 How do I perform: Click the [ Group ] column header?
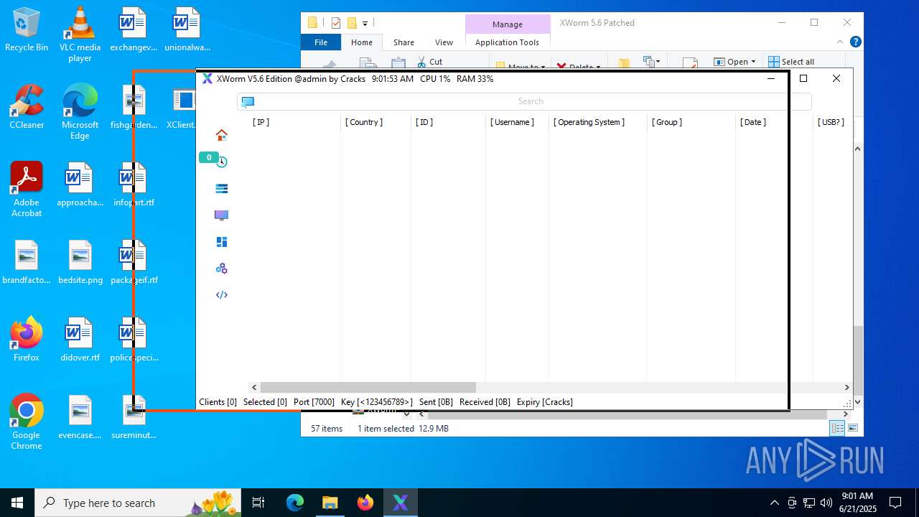[x=666, y=122]
